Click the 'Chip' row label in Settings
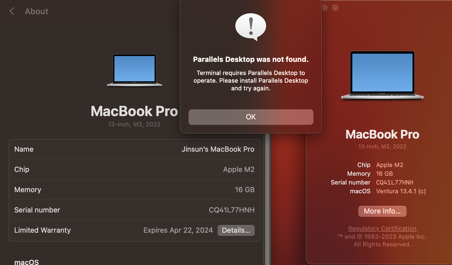The width and height of the screenshot is (452, 265). (22, 169)
